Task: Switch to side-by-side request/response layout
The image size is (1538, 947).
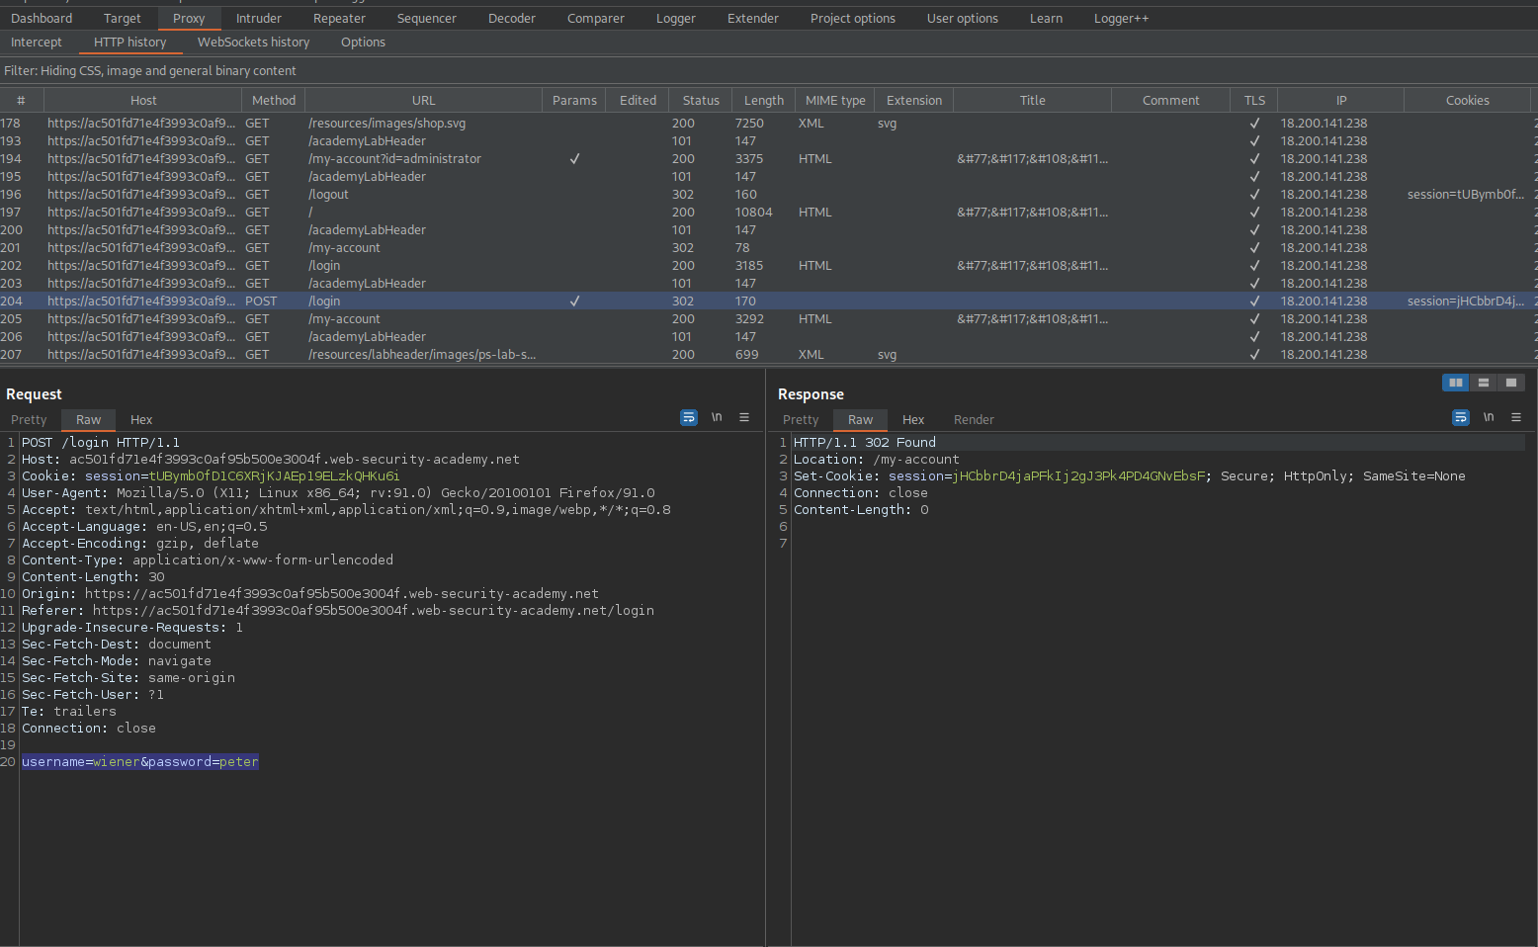Action: click(x=1456, y=383)
